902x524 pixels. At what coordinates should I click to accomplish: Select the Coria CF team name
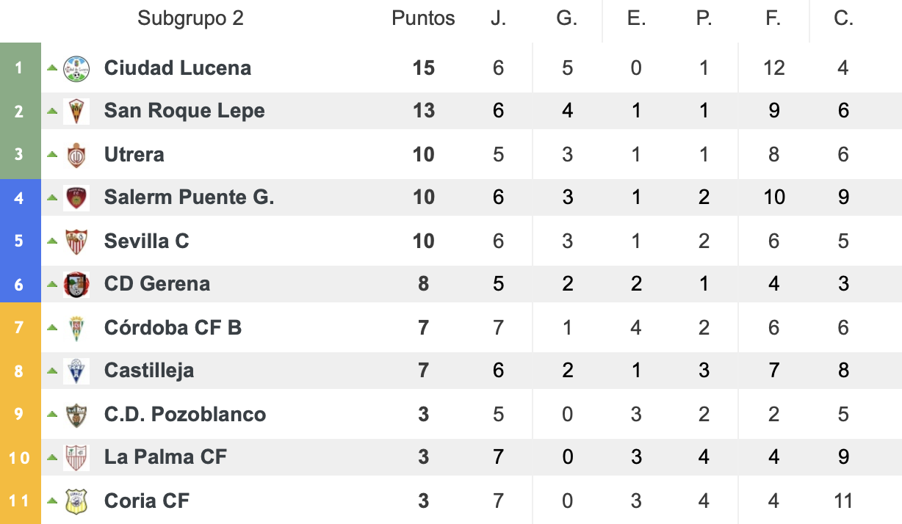point(147,501)
